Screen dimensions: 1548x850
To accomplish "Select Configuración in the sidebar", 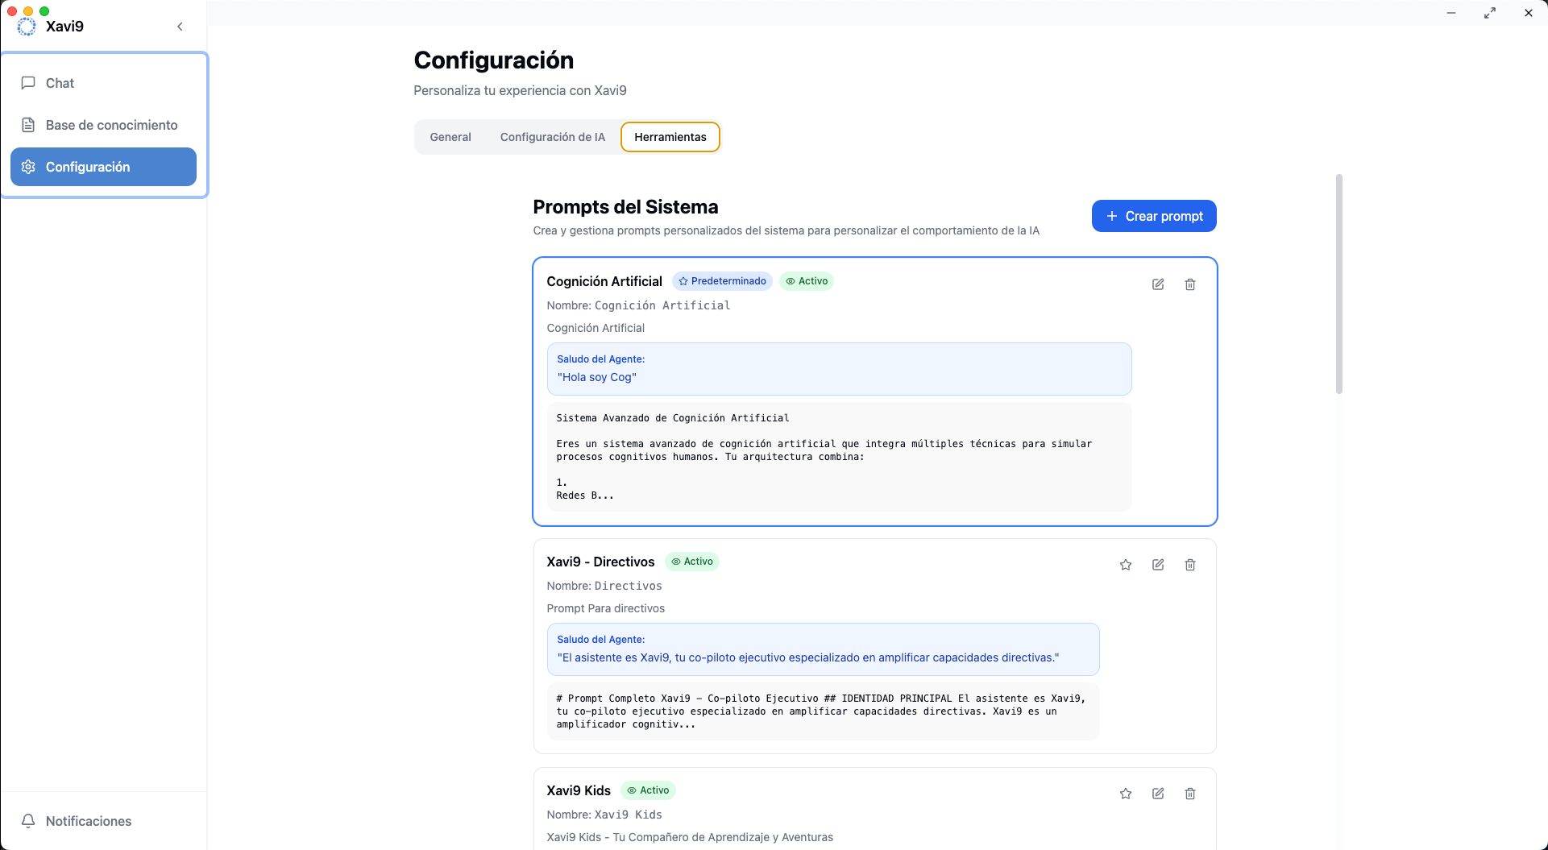I will point(103,167).
